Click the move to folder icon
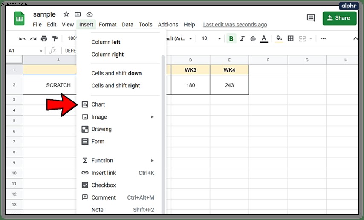The width and height of the screenshot is (364, 220). point(78,14)
